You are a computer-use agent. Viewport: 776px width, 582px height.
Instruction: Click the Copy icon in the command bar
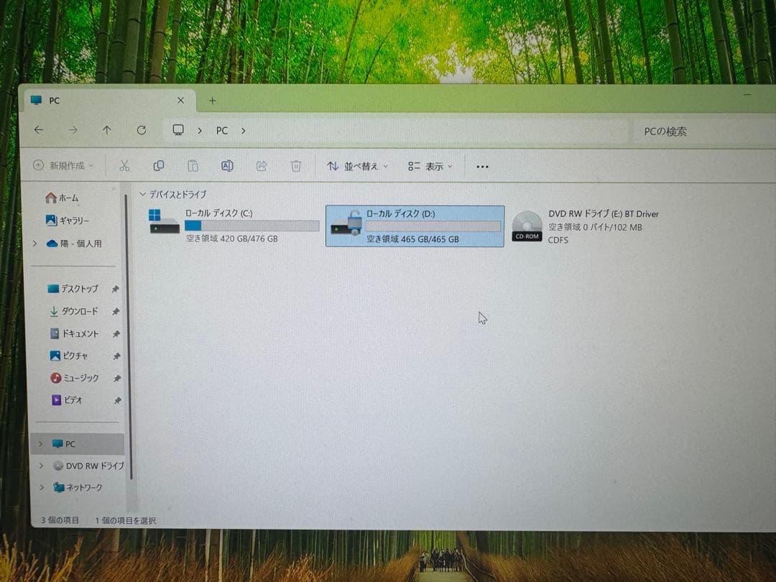click(x=158, y=166)
